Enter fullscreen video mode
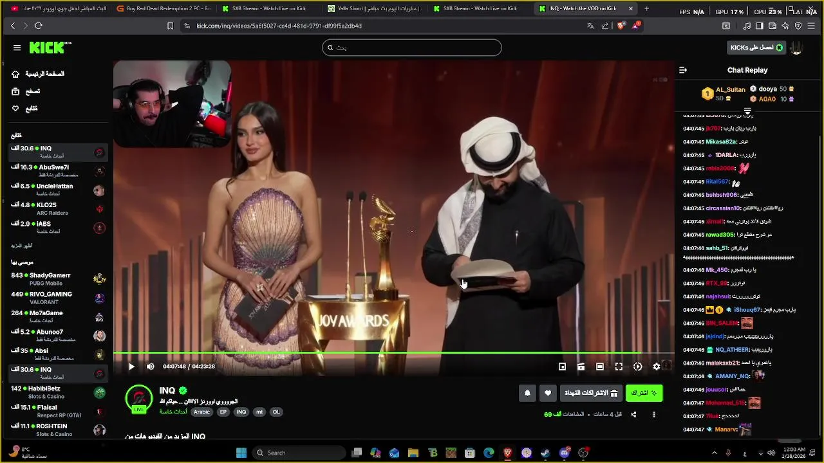The height and width of the screenshot is (463, 824). [x=619, y=367]
